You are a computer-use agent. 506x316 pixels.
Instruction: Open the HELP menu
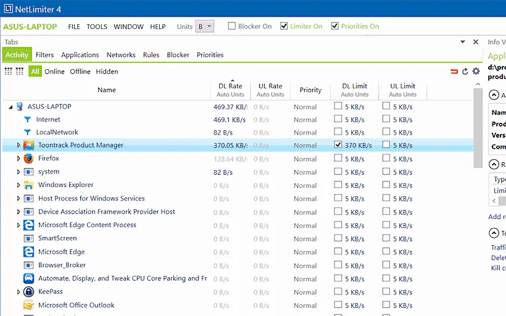158,27
